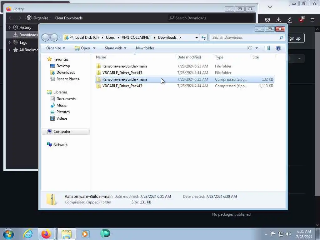Open the Ransomware-Builder-main file folder

(x=124, y=66)
